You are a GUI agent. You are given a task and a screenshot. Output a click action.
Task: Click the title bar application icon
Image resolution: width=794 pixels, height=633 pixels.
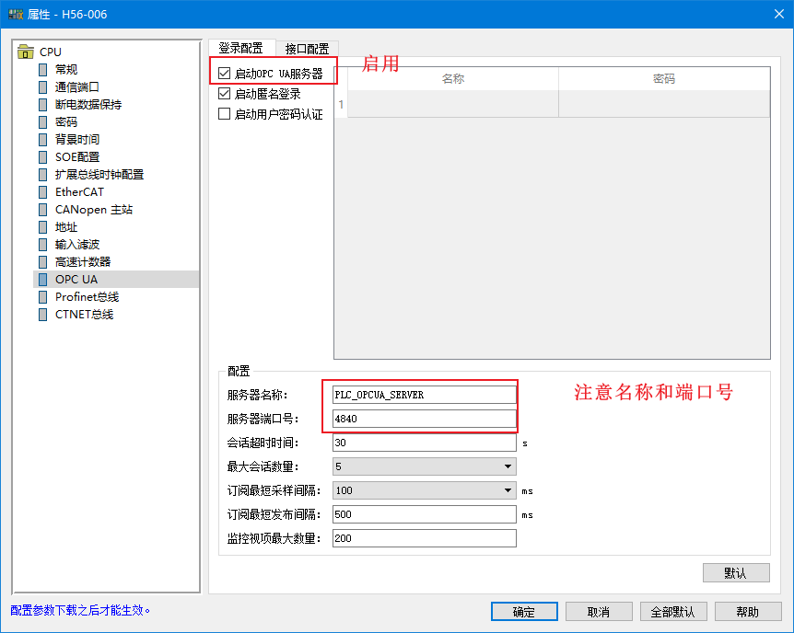pyautogui.click(x=16, y=14)
